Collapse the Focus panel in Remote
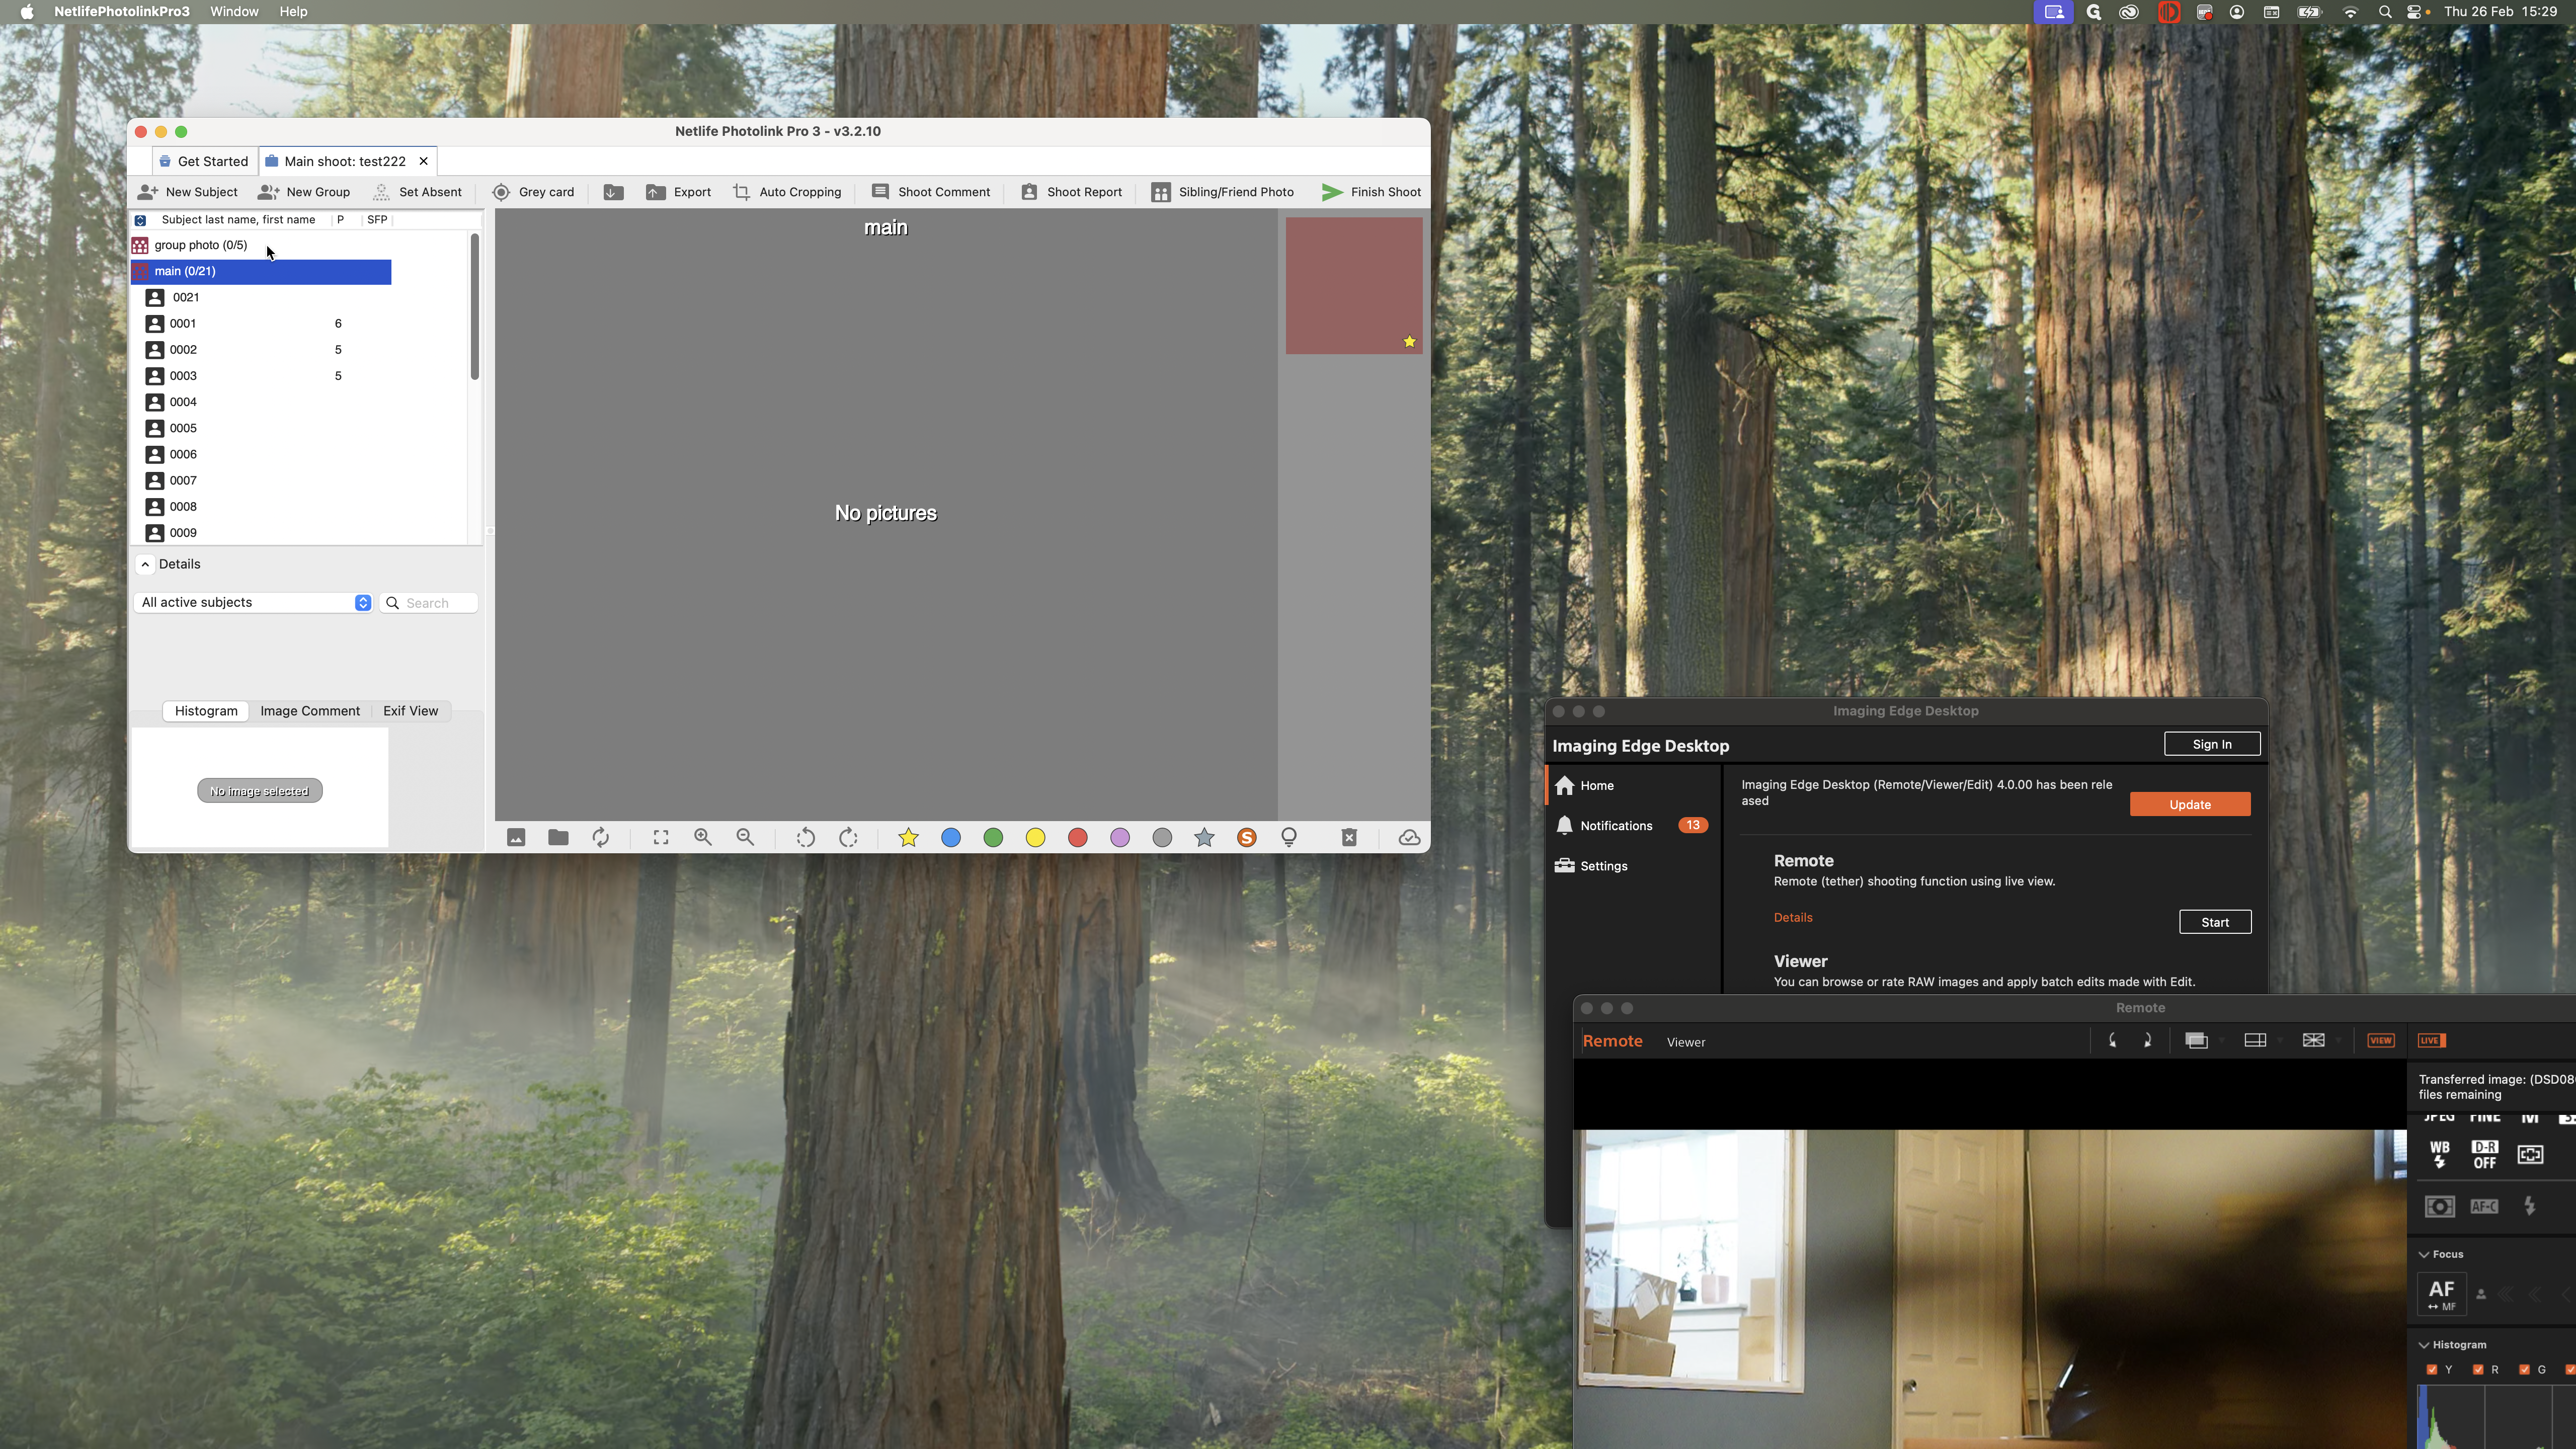The width and height of the screenshot is (2576, 1449). pyautogui.click(x=2424, y=1254)
